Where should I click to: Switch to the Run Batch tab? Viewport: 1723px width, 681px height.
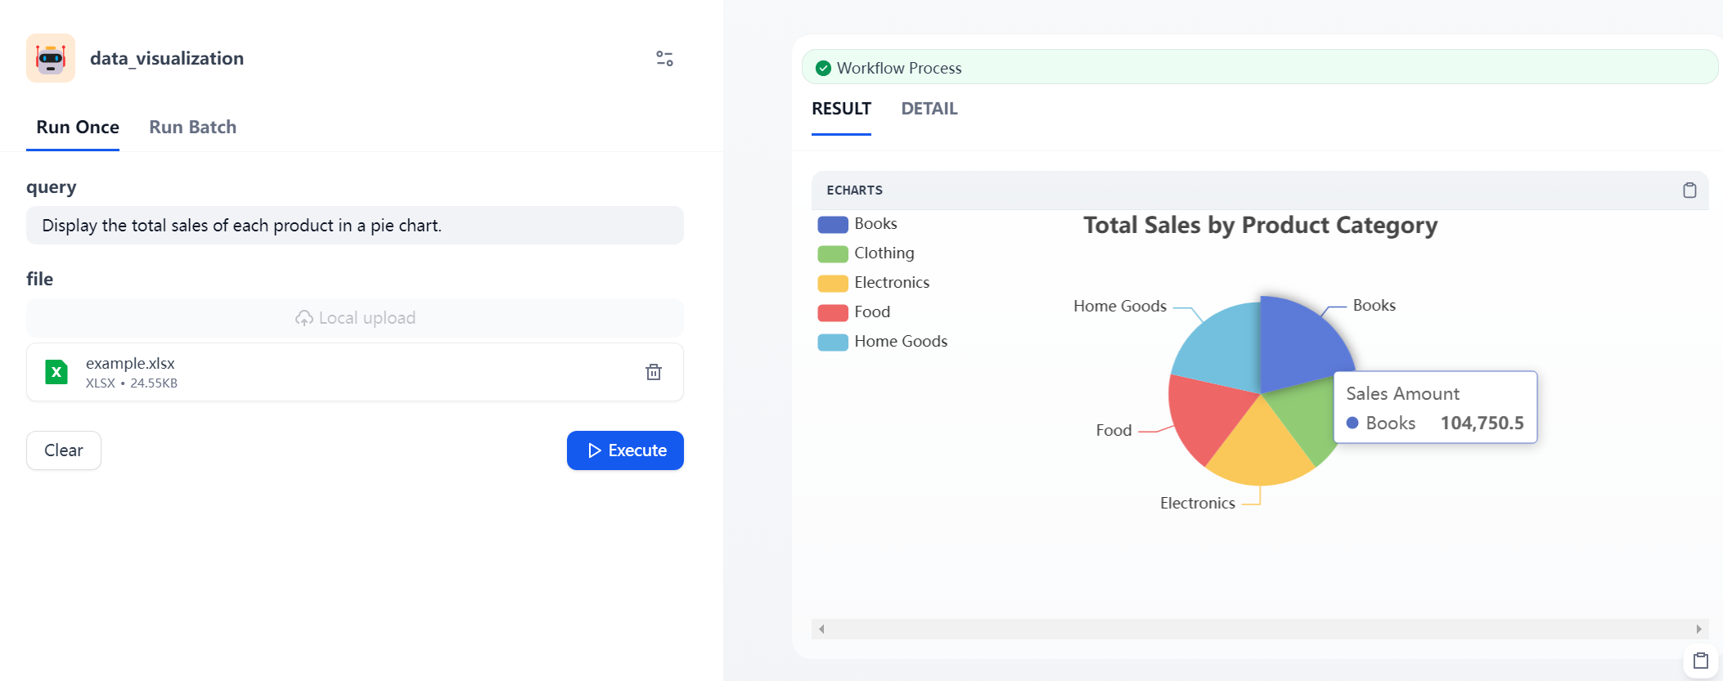click(192, 128)
